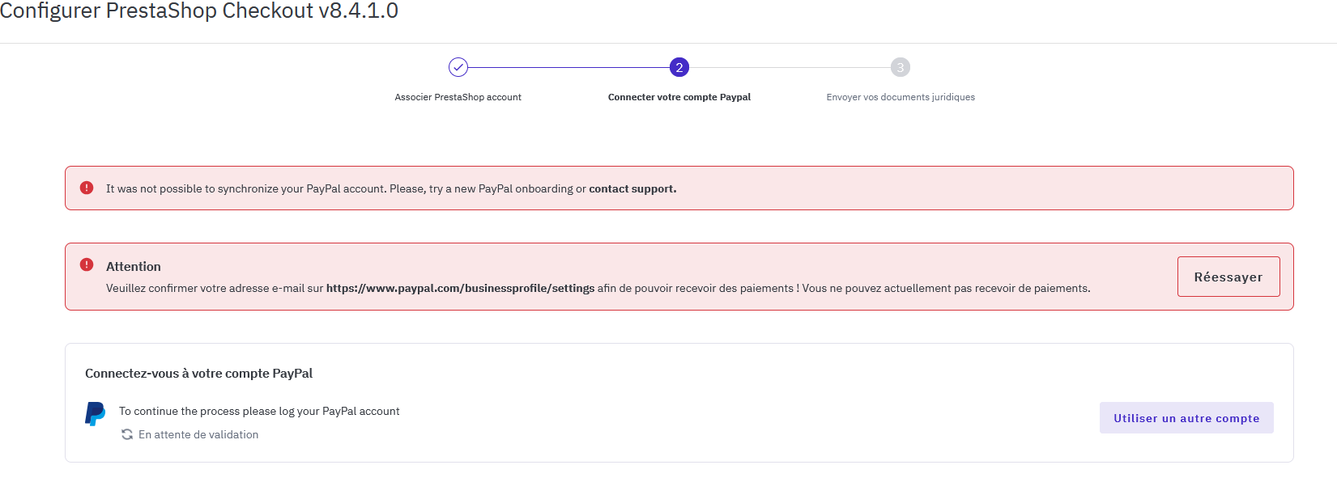Click the completed step one checkmark circle
This screenshot has height=482, width=1337.
(458, 67)
